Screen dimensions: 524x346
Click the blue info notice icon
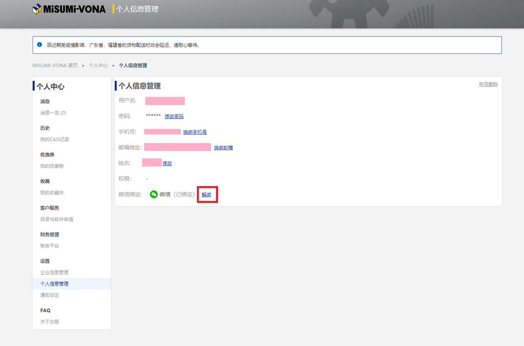point(39,45)
